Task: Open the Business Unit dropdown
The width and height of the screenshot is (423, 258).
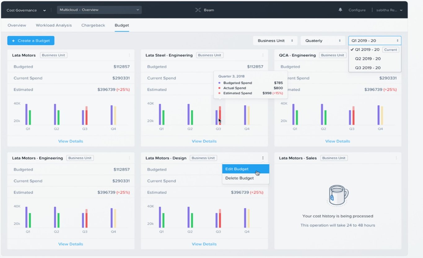Action: (x=275, y=41)
